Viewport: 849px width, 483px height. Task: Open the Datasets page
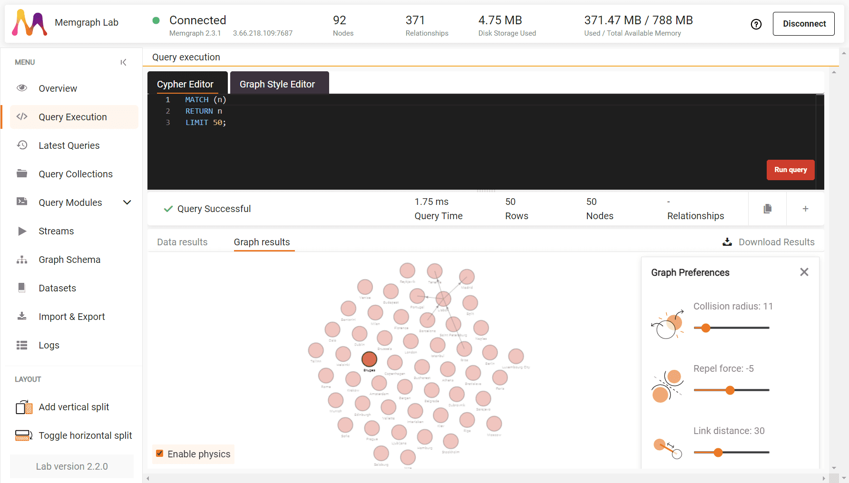(57, 288)
